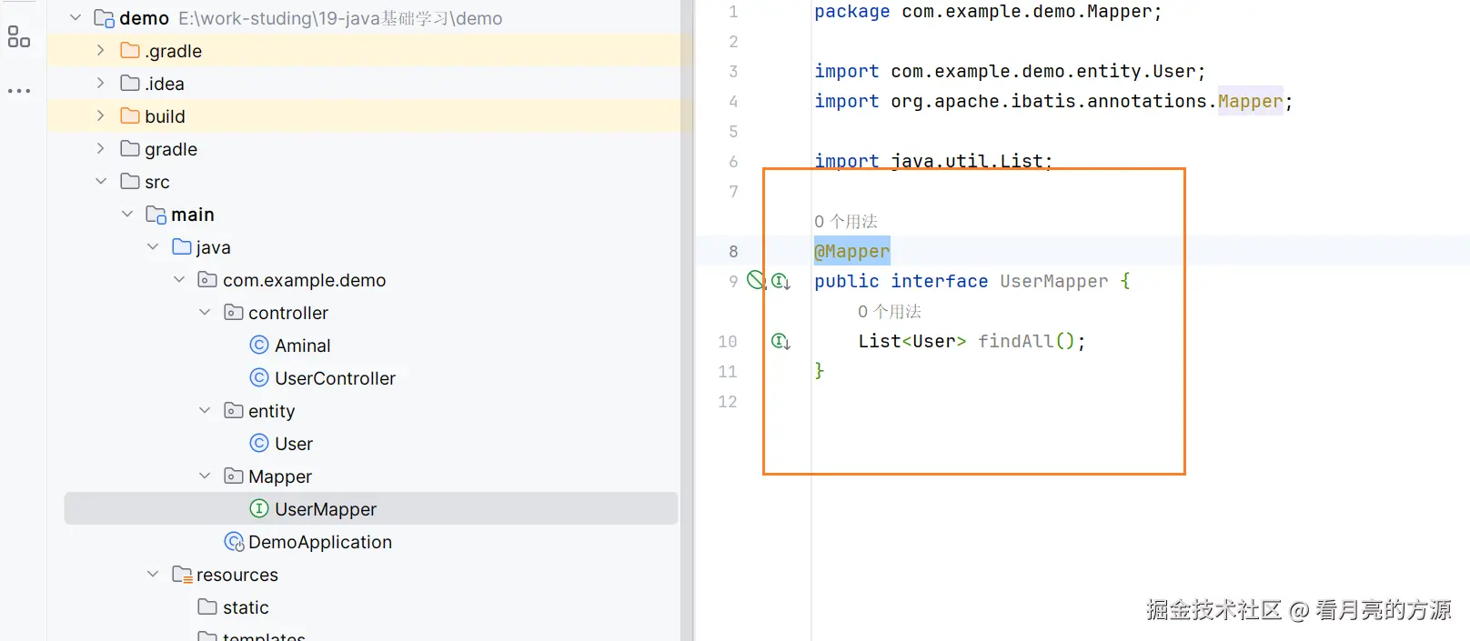Collapse the resources folder
This screenshot has height=641, width=1470.
tap(153, 575)
